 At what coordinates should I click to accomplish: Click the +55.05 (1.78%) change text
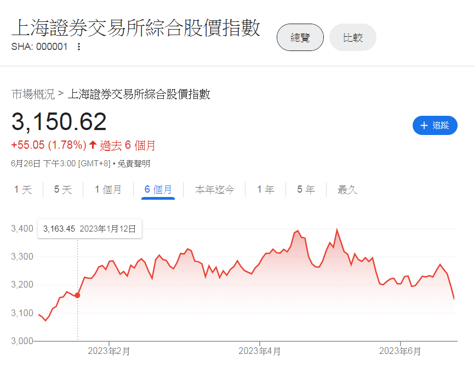[x=49, y=145]
